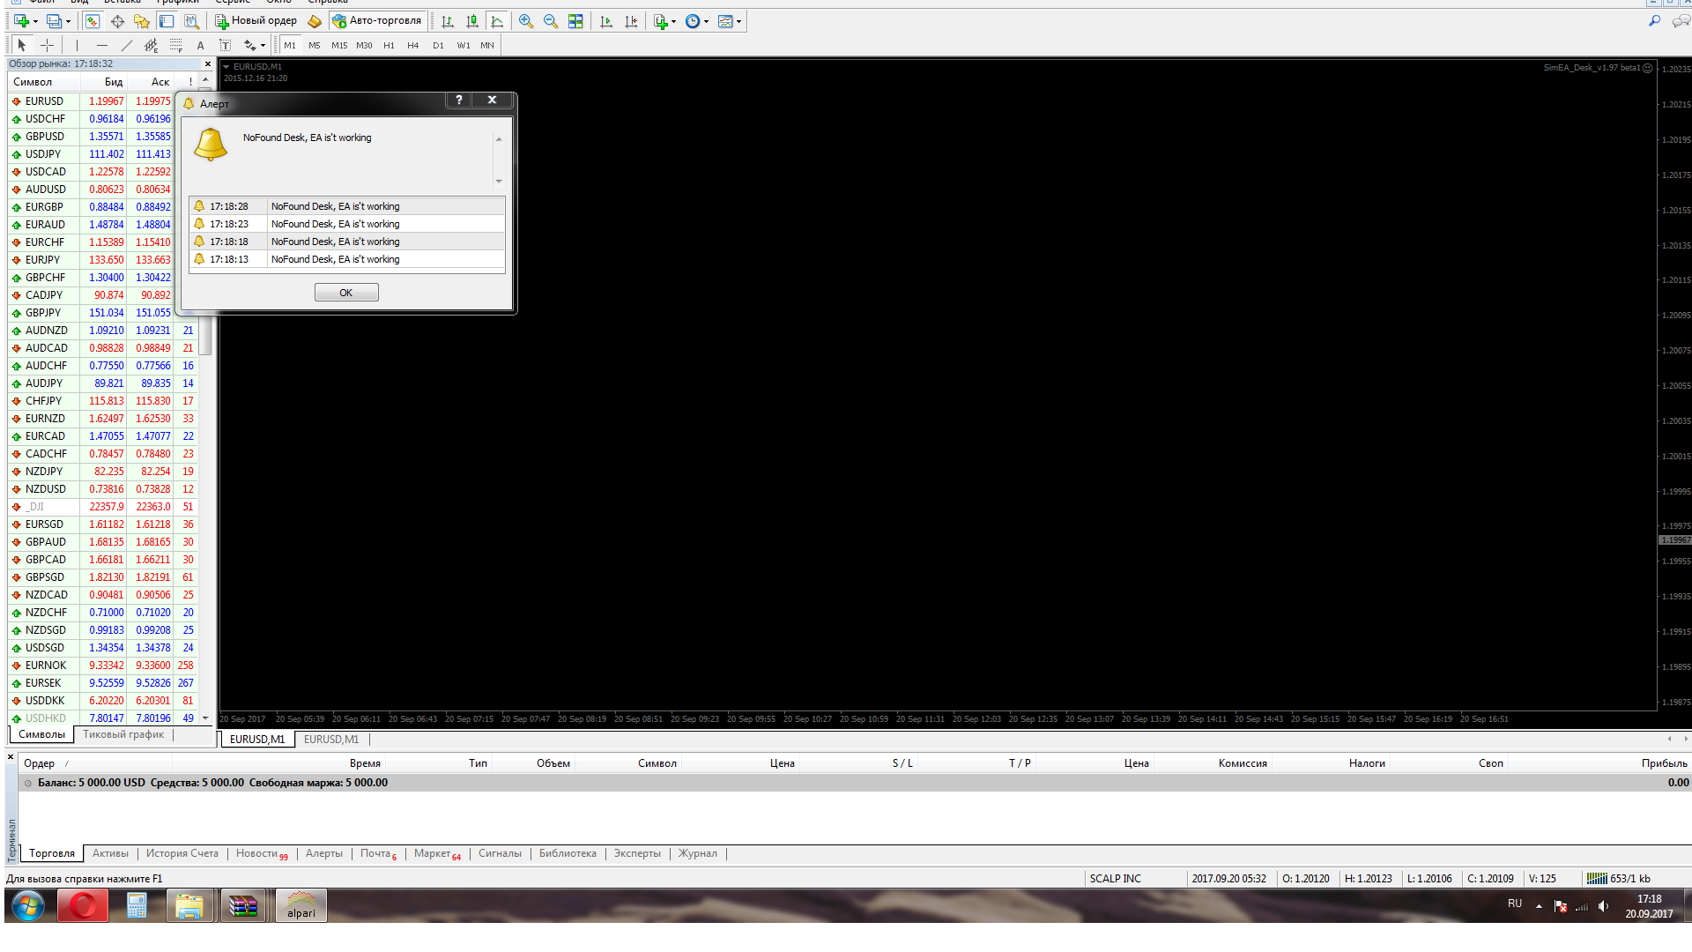Open the Торговля terminal tab
This screenshot has height=952, width=1692.
click(52, 853)
